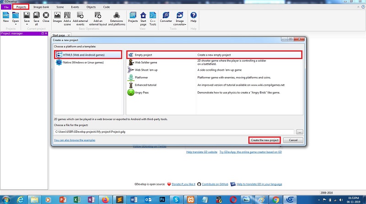Click the project file path field
366x204 pixels.
(x=174, y=132)
